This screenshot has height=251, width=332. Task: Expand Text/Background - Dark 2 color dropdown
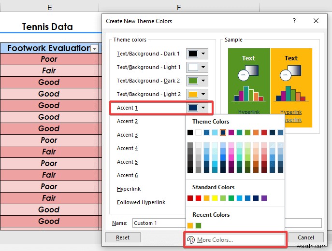(x=203, y=81)
